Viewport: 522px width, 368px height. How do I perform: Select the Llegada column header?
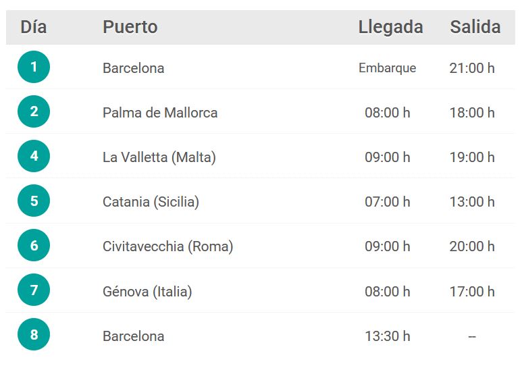click(x=390, y=28)
